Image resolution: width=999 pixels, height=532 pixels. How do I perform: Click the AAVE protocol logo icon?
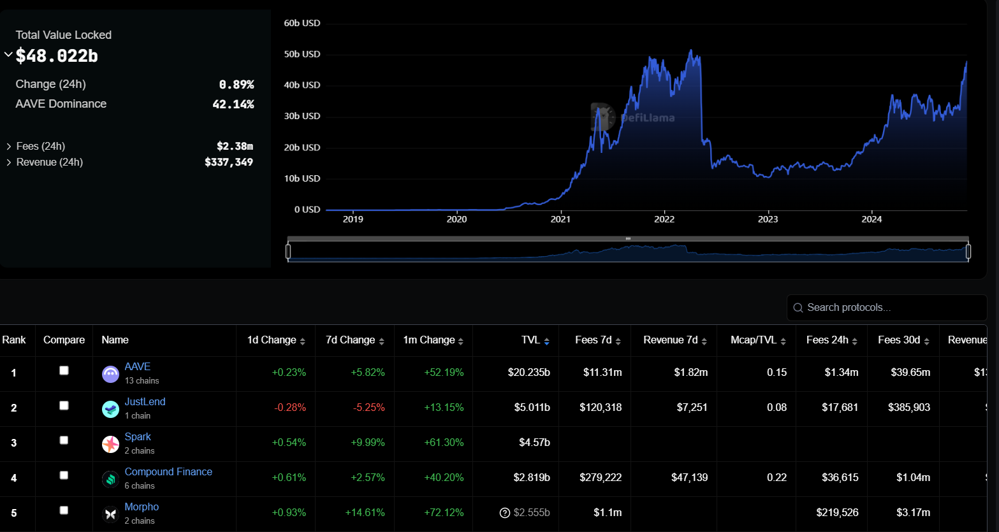(x=110, y=374)
